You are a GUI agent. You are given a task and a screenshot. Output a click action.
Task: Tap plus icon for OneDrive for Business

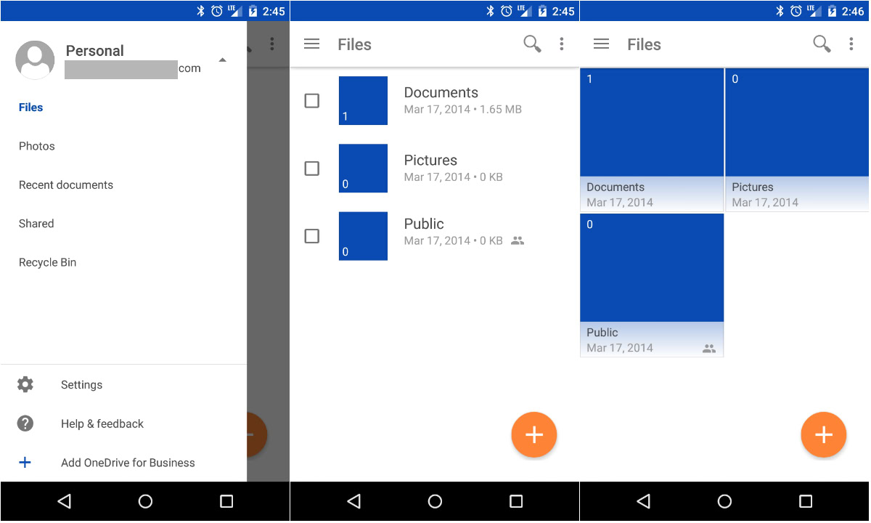point(25,462)
